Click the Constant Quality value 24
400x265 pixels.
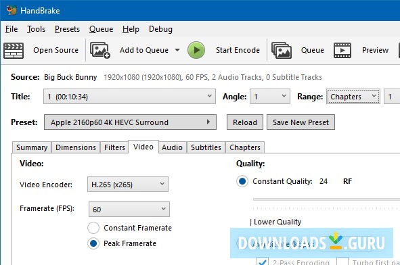324,181
